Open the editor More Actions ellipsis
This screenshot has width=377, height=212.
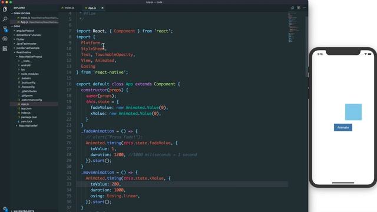point(305,8)
